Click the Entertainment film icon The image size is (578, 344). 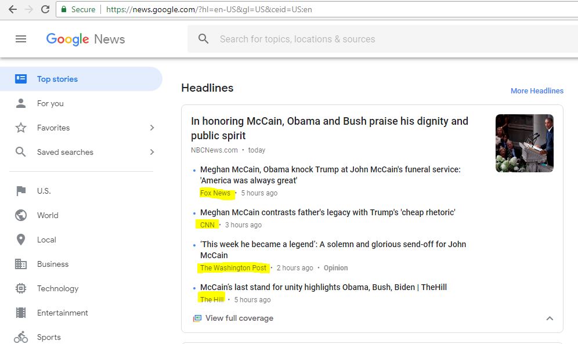click(21, 312)
